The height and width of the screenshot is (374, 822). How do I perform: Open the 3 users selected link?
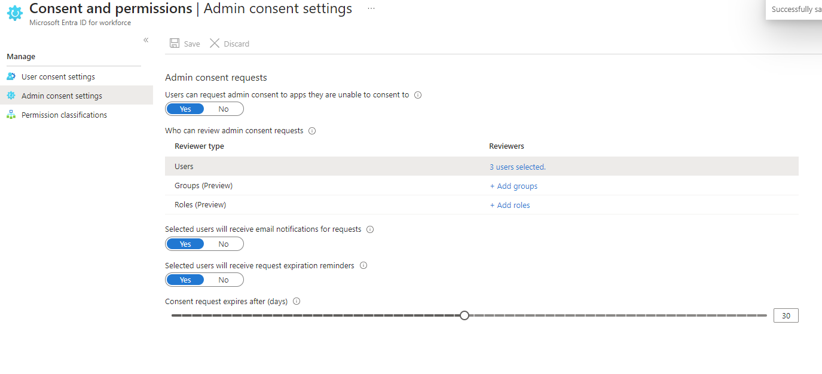click(x=517, y=167)
